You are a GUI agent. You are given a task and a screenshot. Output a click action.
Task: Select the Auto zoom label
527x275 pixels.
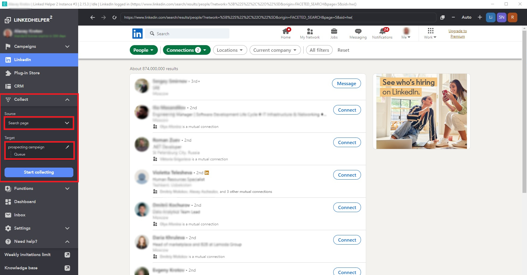pyautogui.click(x=467, y=17)
